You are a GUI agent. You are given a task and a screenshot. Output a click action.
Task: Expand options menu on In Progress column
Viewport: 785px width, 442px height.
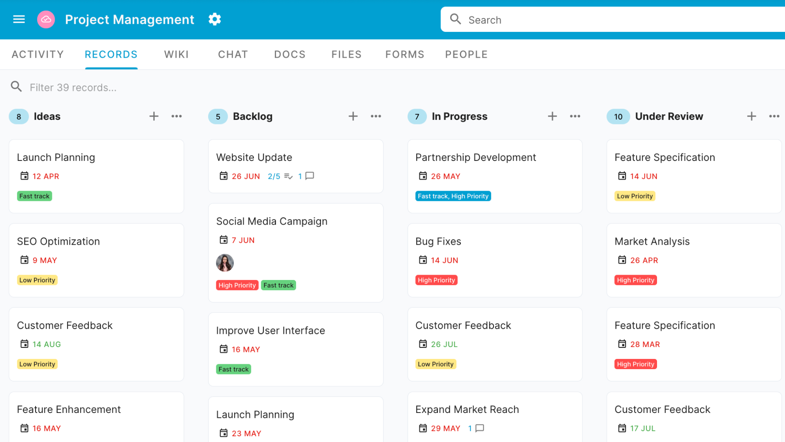[x=575, y=116]
